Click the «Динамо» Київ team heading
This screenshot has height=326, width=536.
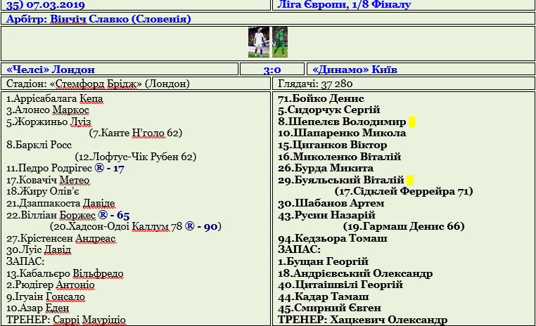point(355,70)
